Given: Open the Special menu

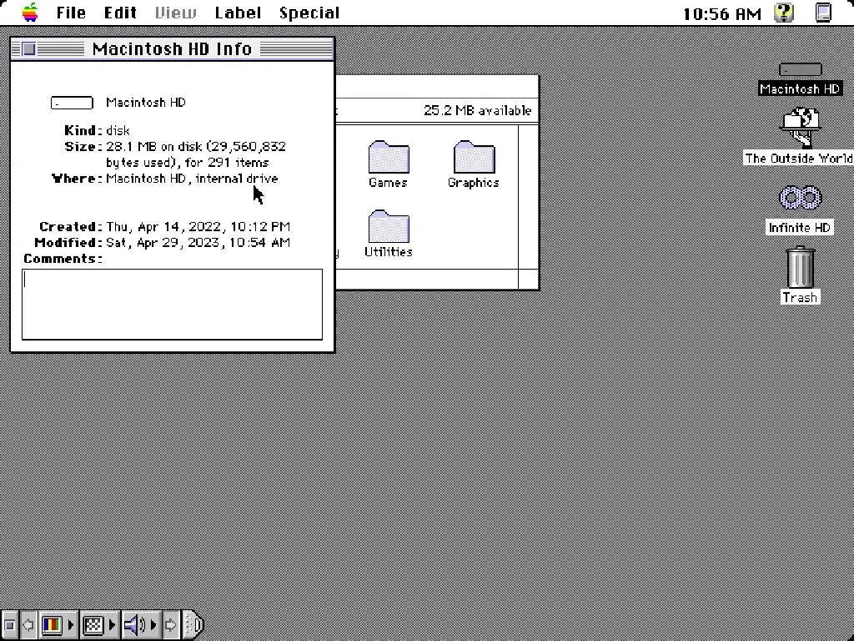Looking at the screenshot, I should (309, 13).
